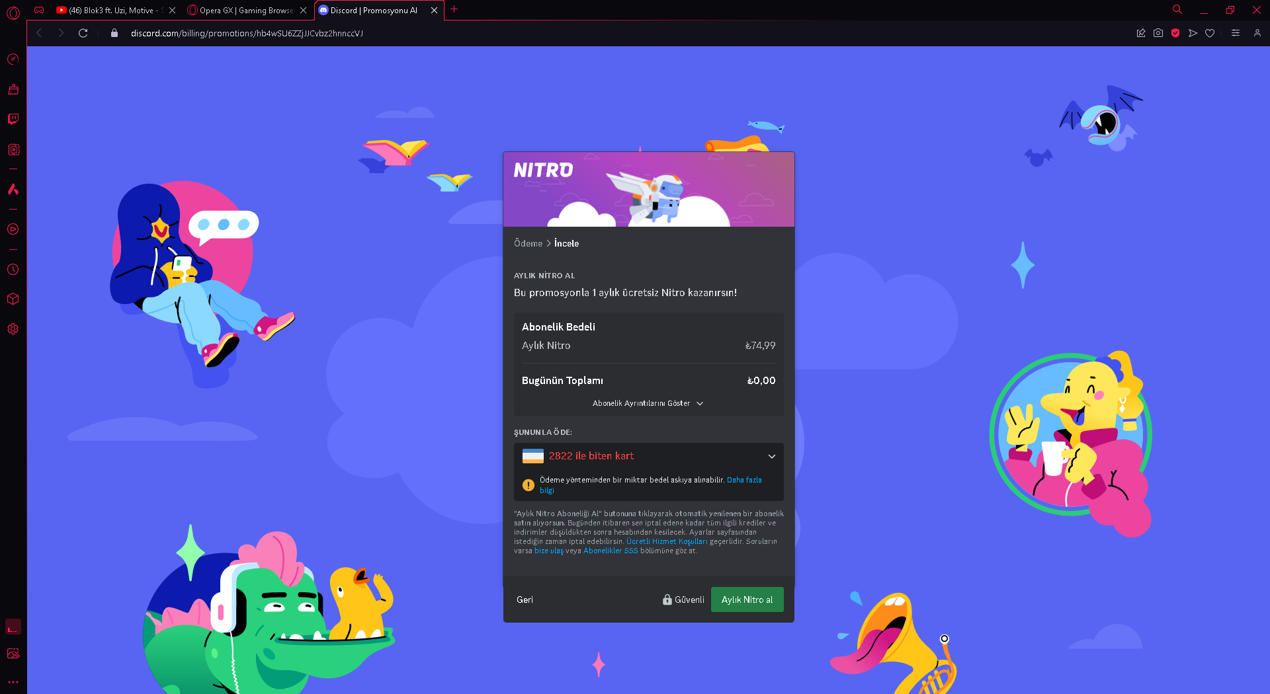Screen dimensions: 1270x694
Task: Go to the Ödeme breadcrumb step
Action: click(528, 243)
